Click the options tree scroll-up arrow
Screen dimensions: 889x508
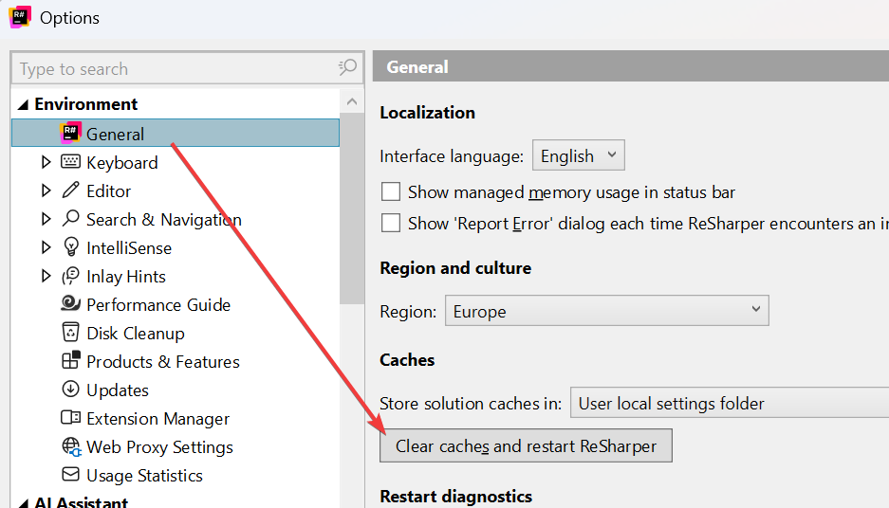click(x=351, y=100)
